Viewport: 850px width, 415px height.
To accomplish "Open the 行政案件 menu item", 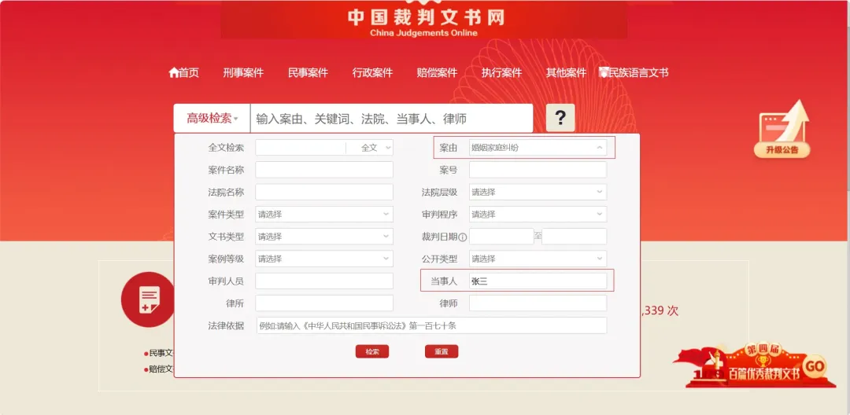I will pyautogui.click(x=371, y=72).
